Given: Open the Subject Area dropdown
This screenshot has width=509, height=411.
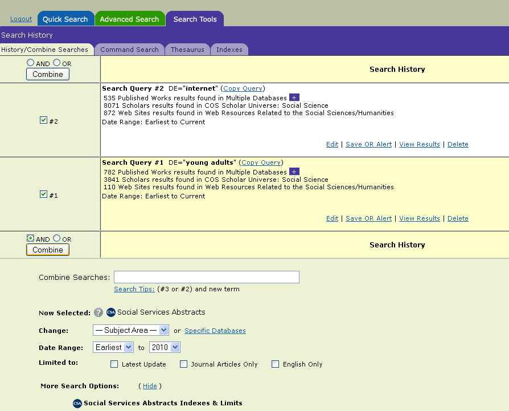Looking at the screenshot, I should click(x=131, y=330).
